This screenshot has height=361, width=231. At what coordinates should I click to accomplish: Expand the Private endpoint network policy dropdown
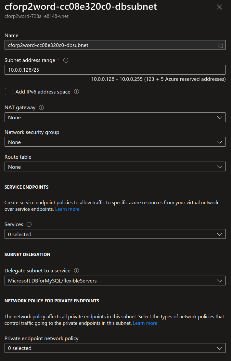coord(115,348)
